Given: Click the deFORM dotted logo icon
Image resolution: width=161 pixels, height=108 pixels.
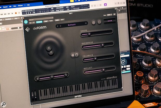Looking at the screenshot, I should (x=28, y=29).
